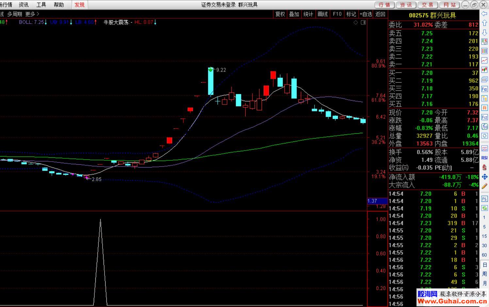Open the multi-color grid table icon
The image size is (489, 307).
[x=484, y=51]
